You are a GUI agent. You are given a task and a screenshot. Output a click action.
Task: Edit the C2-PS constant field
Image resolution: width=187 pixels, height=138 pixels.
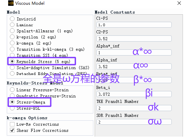(x=134, y=39)
